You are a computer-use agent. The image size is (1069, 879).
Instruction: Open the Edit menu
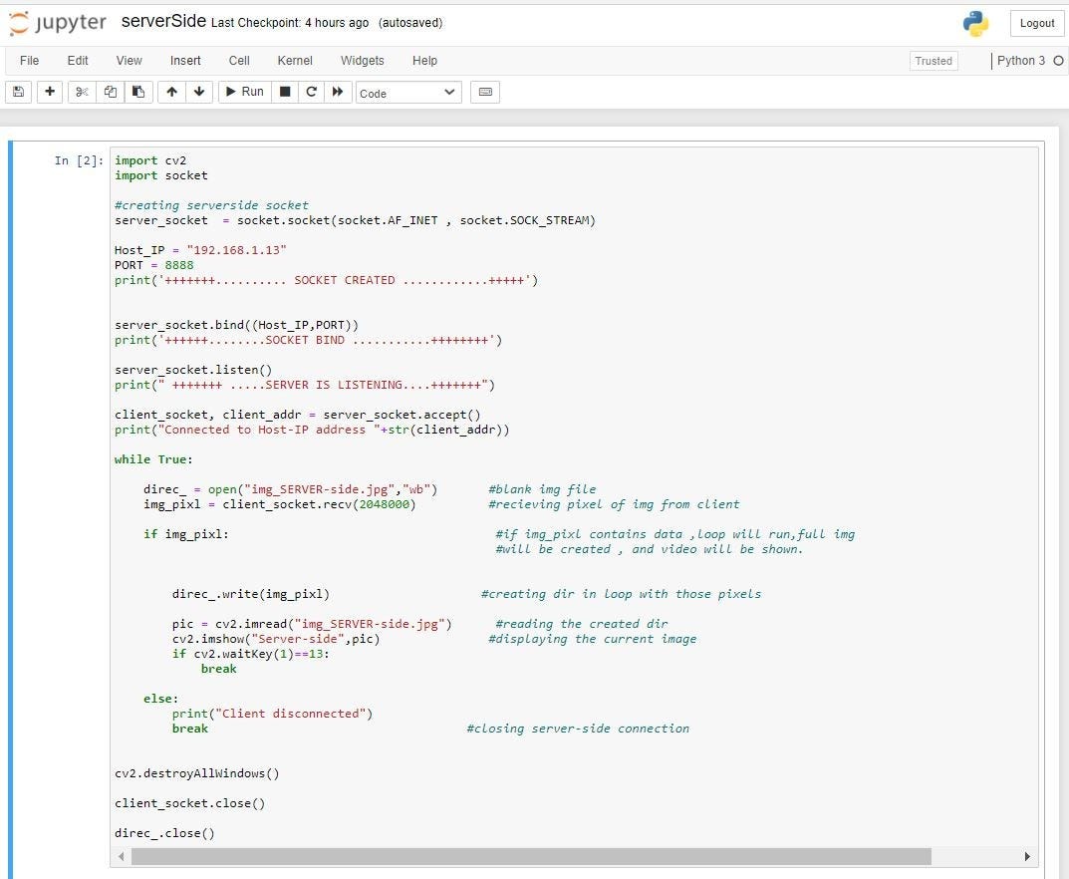point(78,61)
